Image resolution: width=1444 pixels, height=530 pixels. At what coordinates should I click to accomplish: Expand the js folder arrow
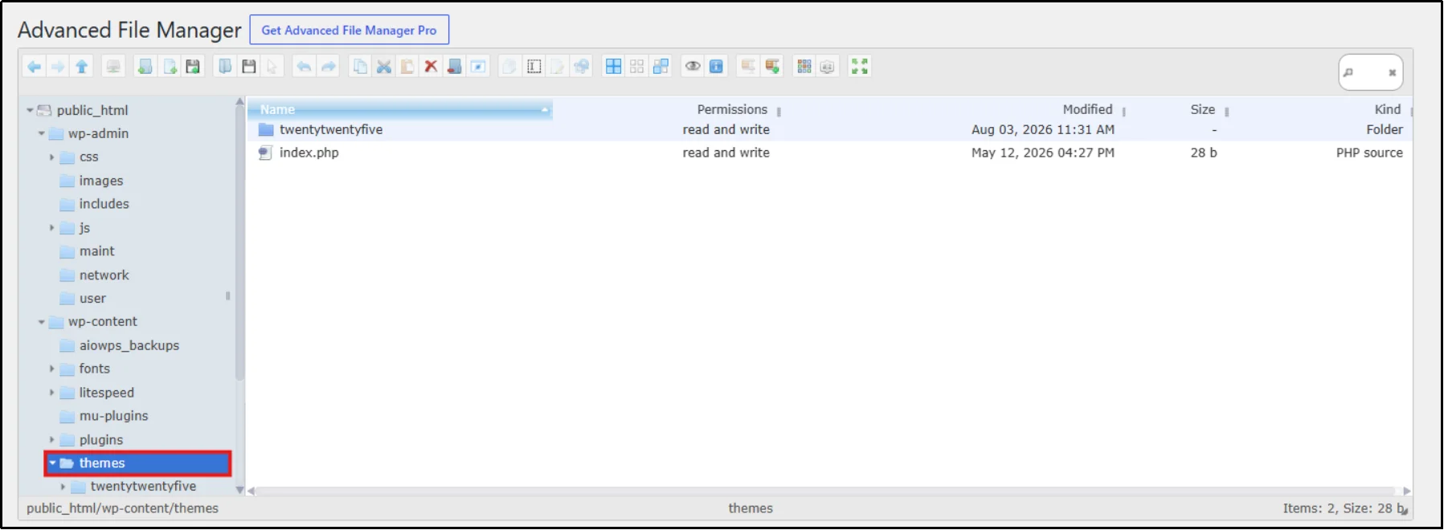point(52,228)
